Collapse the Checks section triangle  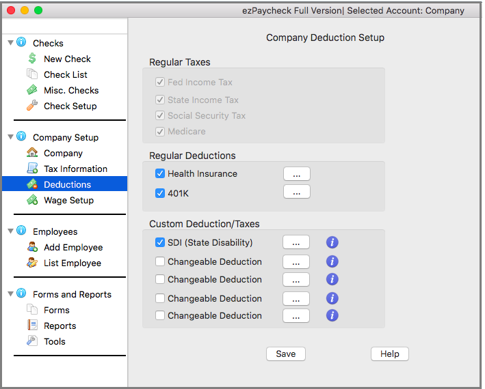pyautogui.click(x=10, y=43)
